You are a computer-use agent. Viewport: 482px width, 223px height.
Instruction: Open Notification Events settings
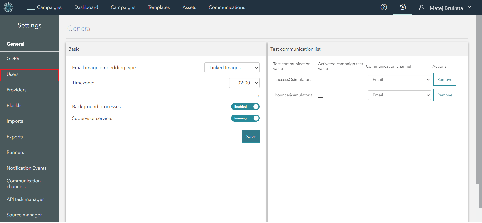[27, 168]
